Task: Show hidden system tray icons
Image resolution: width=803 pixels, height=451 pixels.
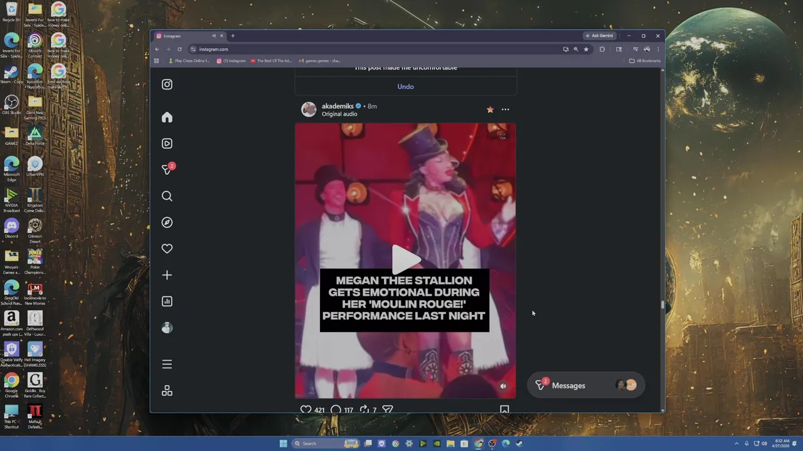Action: pyautogui.click(x=737, y=443)
